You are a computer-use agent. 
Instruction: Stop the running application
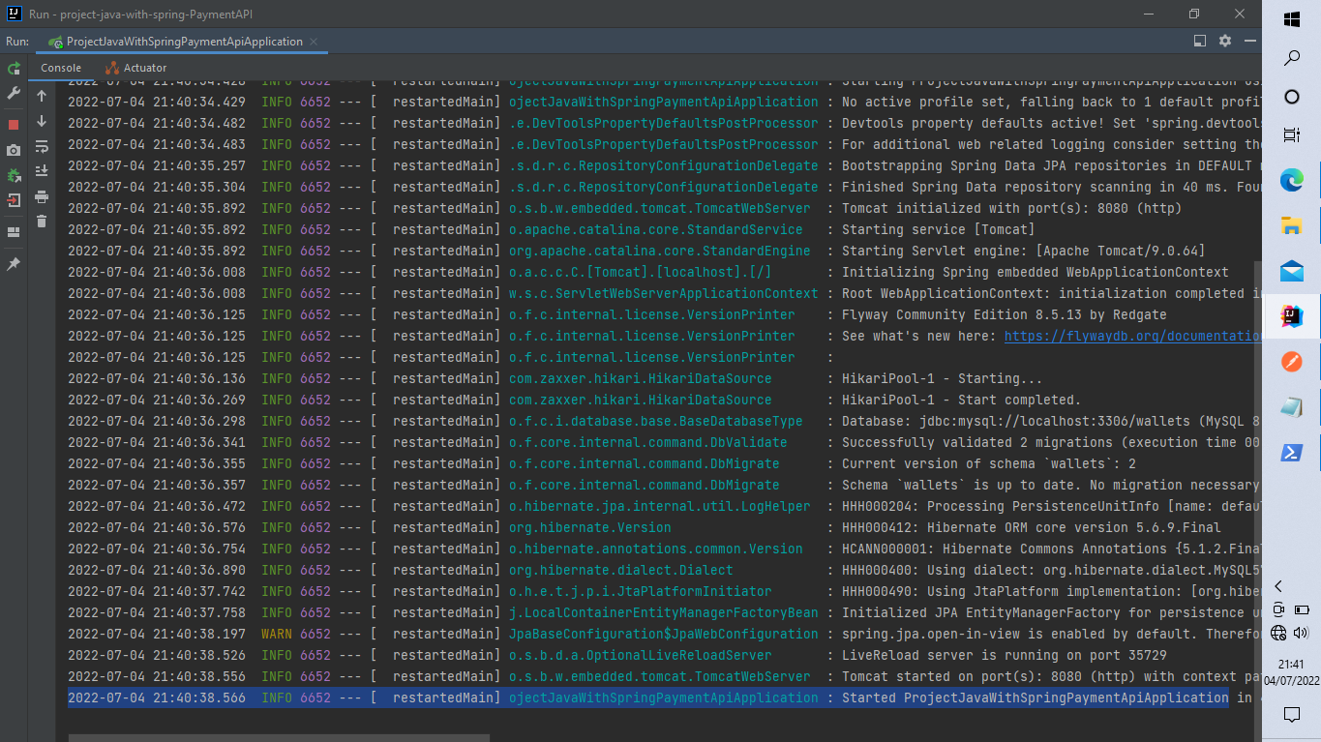tap(15, 122)
